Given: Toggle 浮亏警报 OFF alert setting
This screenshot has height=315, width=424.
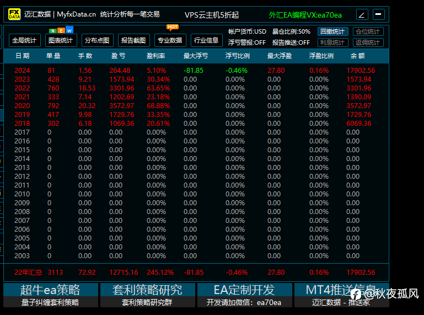Looking at the screenshot, I should 246,43.
